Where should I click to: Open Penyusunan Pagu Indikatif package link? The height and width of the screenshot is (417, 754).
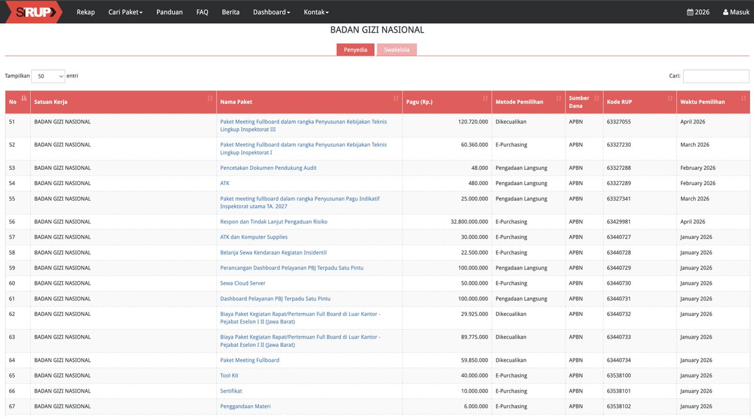point(300,202)
